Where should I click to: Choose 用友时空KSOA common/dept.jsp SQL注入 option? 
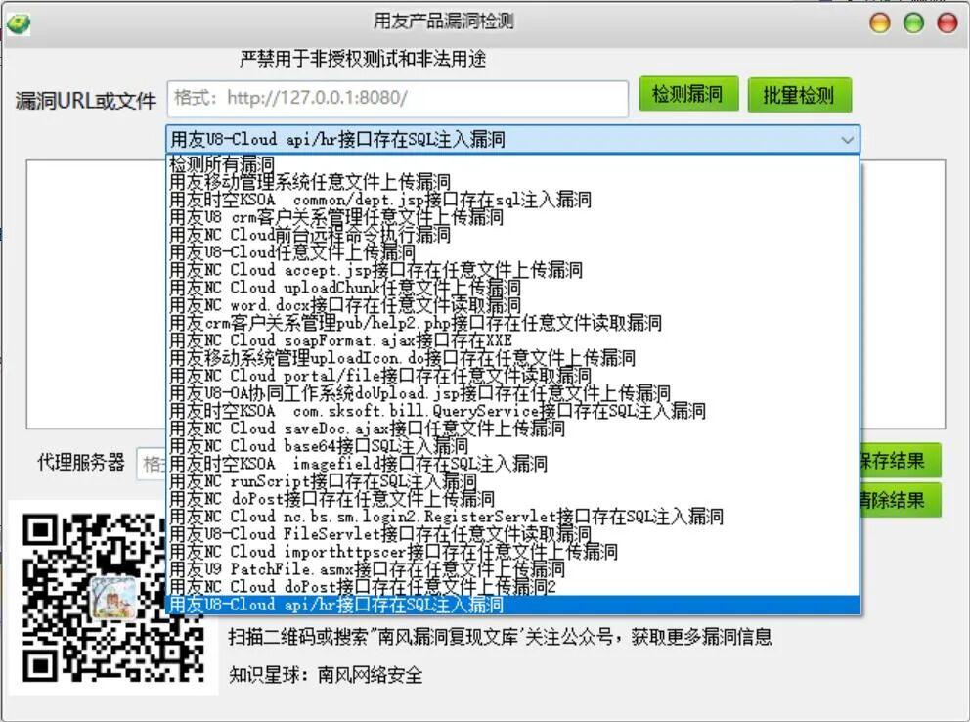512,200
